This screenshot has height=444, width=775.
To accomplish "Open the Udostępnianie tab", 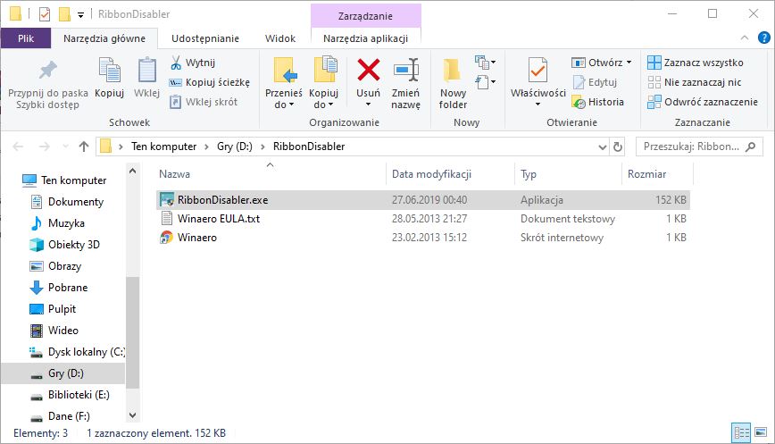I will coord(205,38).
